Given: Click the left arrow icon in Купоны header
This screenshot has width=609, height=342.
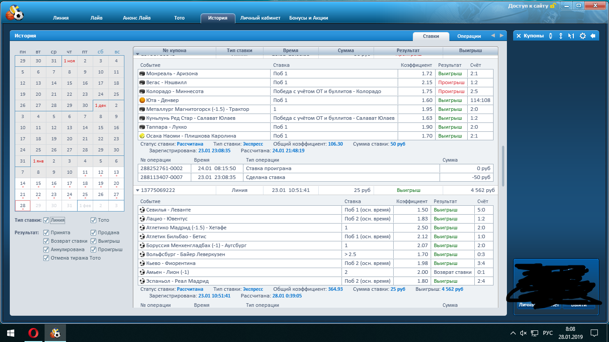Looking at the screenshot, I should [x=593, y=36].
